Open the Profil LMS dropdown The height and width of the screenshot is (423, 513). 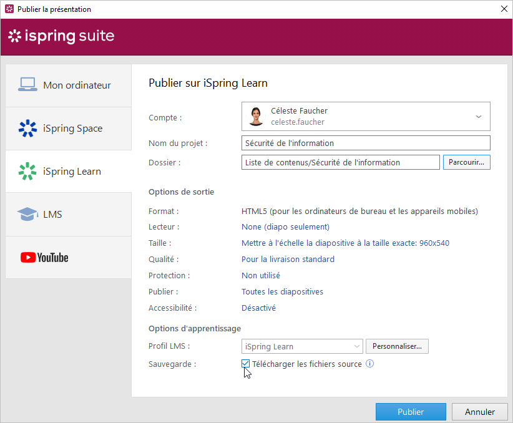click(x=302, y=346)
